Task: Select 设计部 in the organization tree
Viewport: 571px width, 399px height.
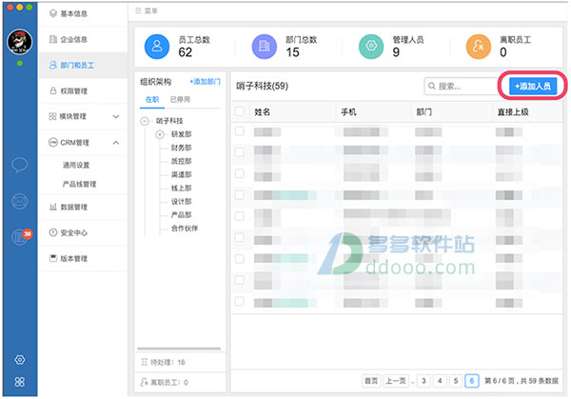Action: click(x=182, y=202)
